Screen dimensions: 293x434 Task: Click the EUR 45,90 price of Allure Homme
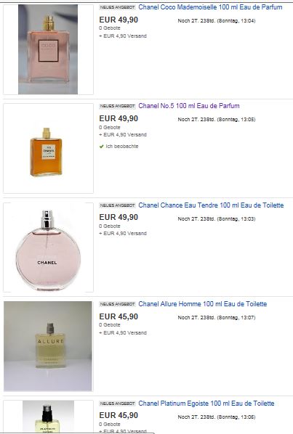click(x=119, y=316)
